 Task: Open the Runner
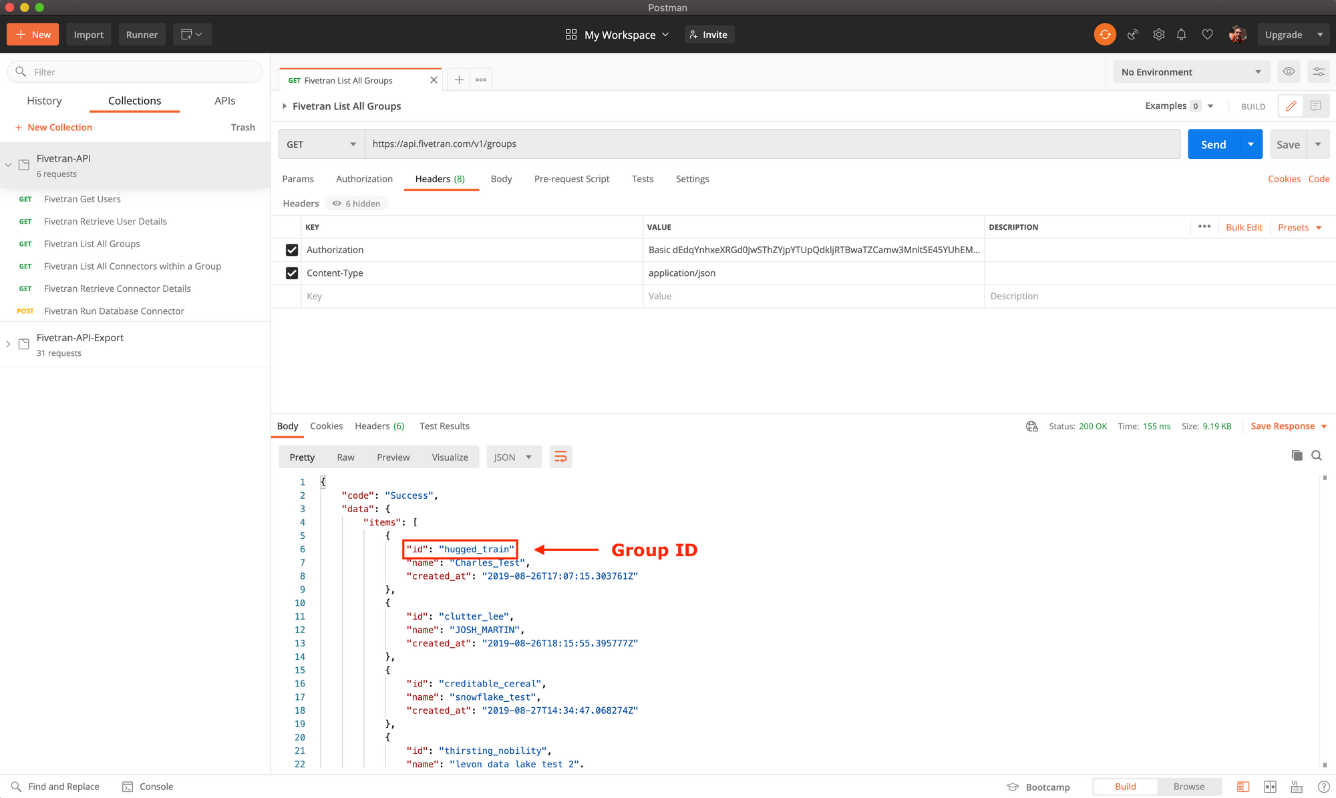pyautogui.click(x=142, y=35)
